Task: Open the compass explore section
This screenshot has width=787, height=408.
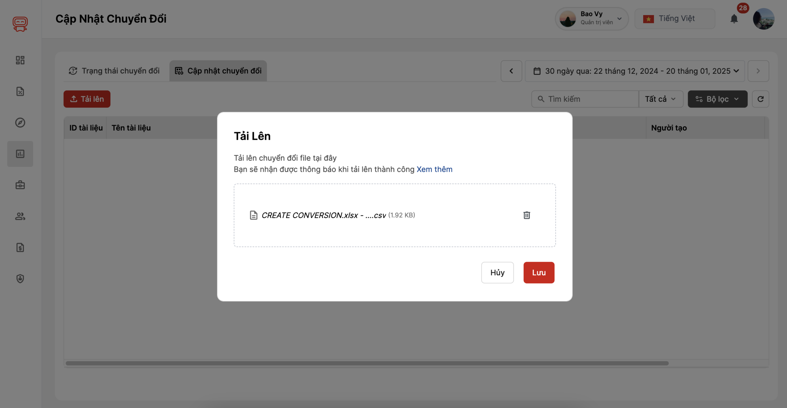Action: click(20, 123)
